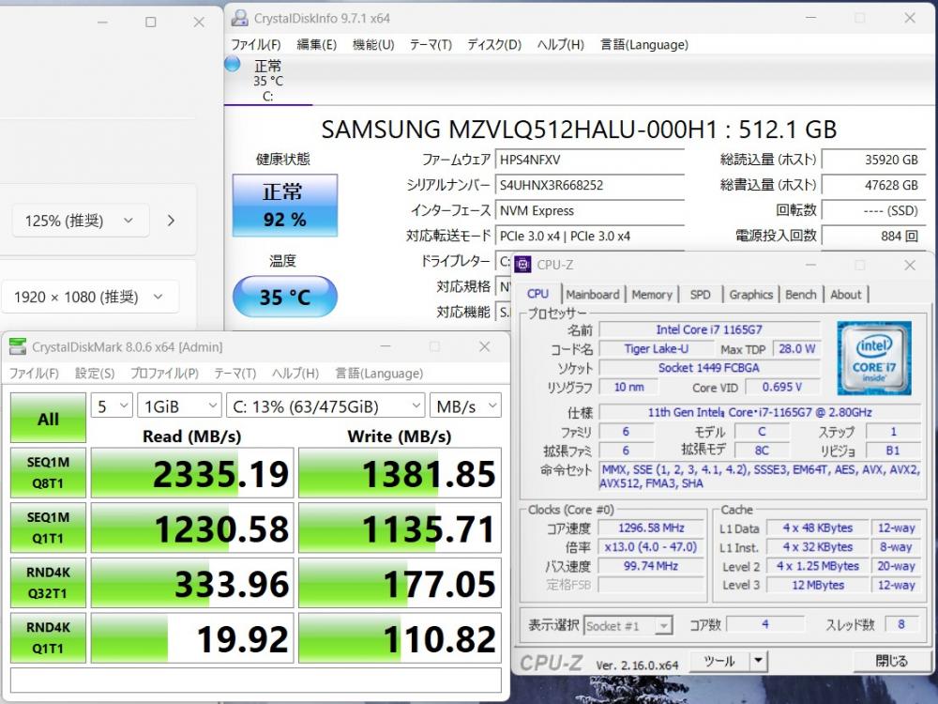Viewport: 938px width, 704px height.
Task: Switch to the Mainboard tab in CPU-Z
Action: (592, 295)
